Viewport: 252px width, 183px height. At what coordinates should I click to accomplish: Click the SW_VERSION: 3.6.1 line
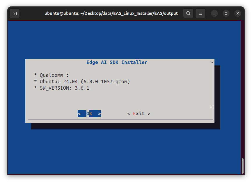(x=62, y=88)
